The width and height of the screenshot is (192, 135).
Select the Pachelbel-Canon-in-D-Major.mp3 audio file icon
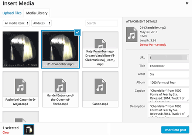click(21, 86)
